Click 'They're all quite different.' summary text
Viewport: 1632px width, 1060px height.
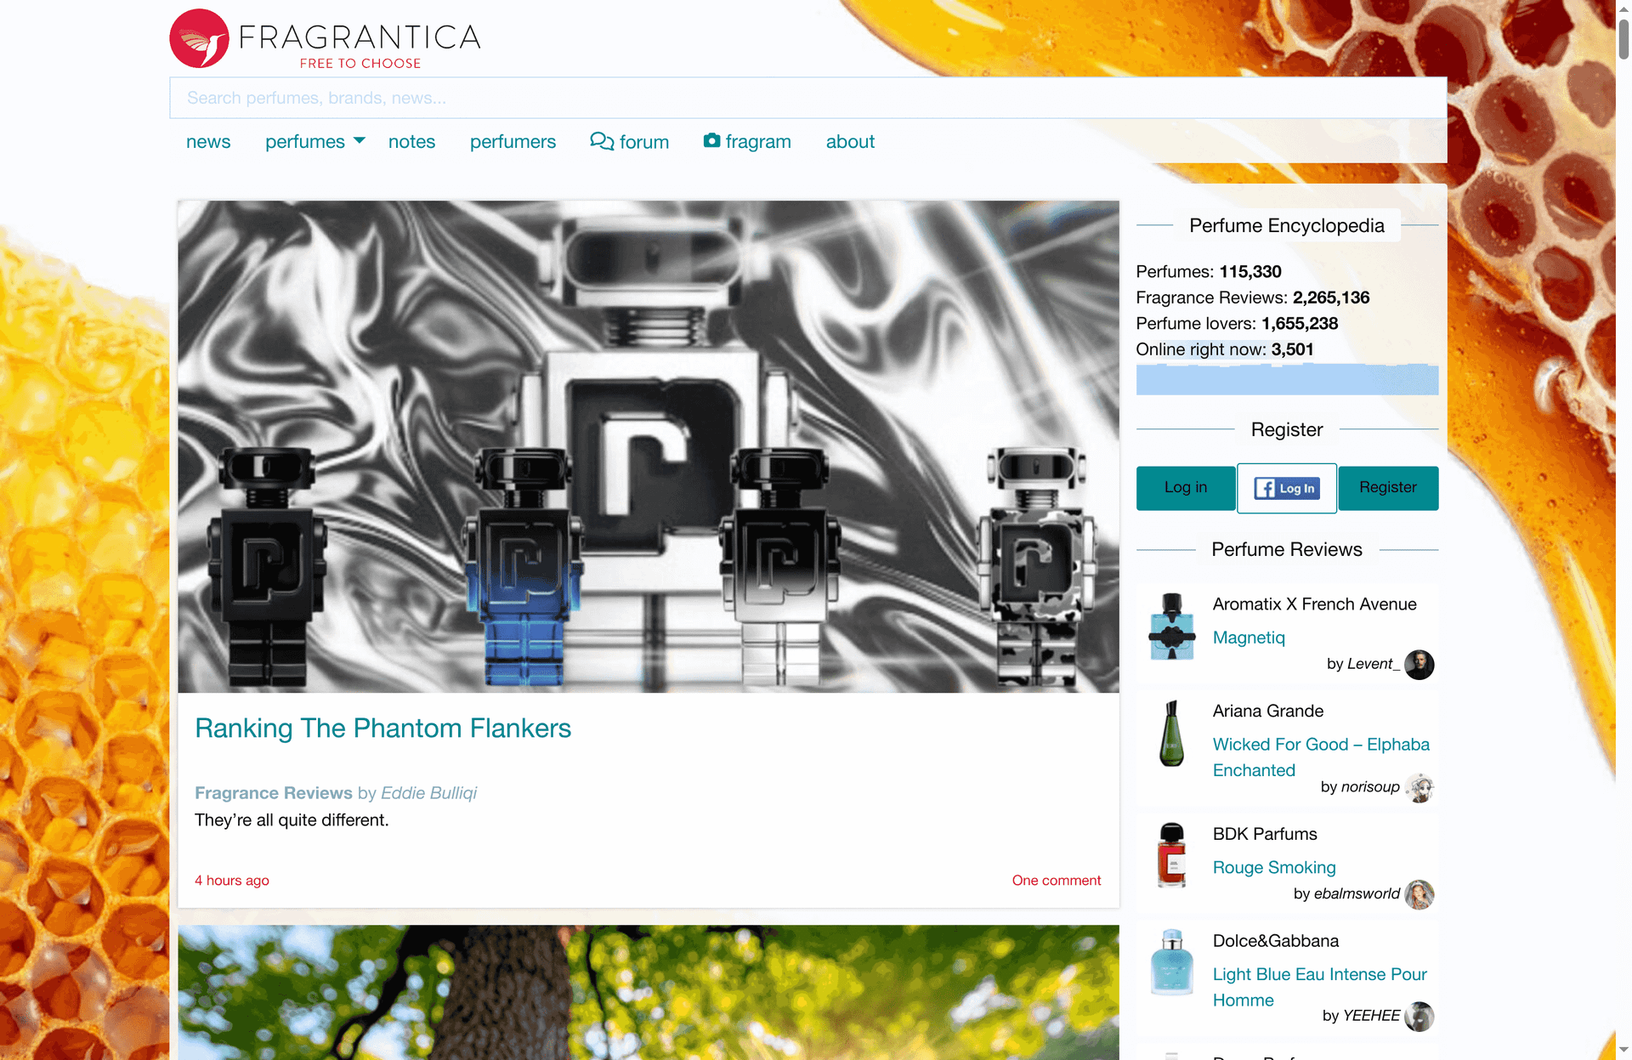click(292, 820)
